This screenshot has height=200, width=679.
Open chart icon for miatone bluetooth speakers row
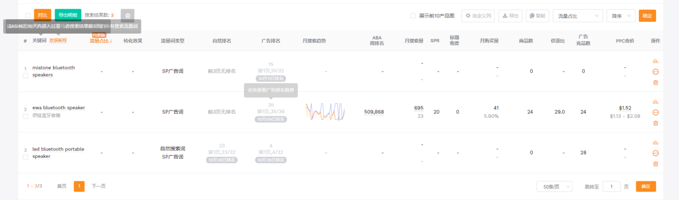(x=655, y=62)
